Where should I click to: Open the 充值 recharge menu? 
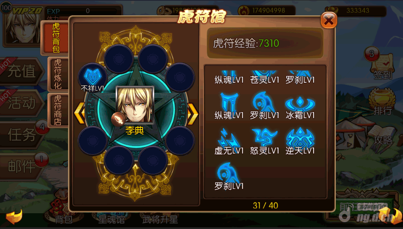[21, 71]
